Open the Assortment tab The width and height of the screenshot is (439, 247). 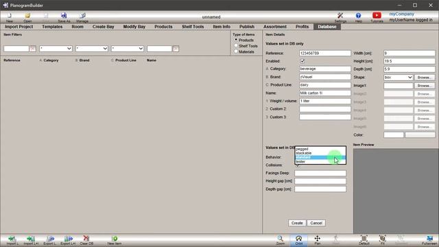tap(274, 27)
